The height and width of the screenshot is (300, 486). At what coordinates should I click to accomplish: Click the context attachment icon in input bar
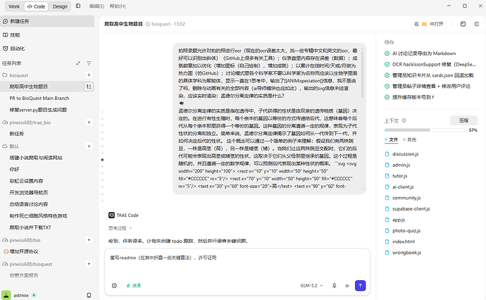(x=114, y=286)
